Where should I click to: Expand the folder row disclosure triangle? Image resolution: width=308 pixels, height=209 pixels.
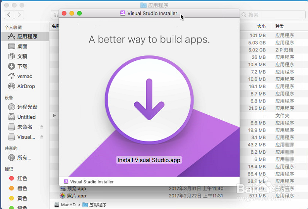[55, 115]
